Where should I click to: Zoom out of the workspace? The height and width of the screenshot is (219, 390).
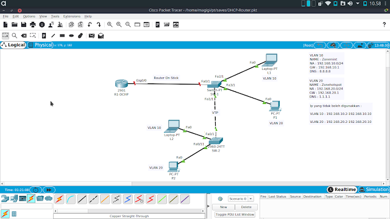[128, 24]
